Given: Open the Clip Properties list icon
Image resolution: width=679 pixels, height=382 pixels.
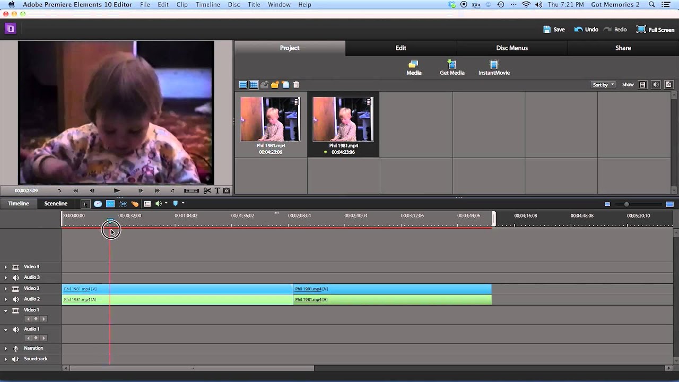Looking at the screenshot, I should [147, 204].
